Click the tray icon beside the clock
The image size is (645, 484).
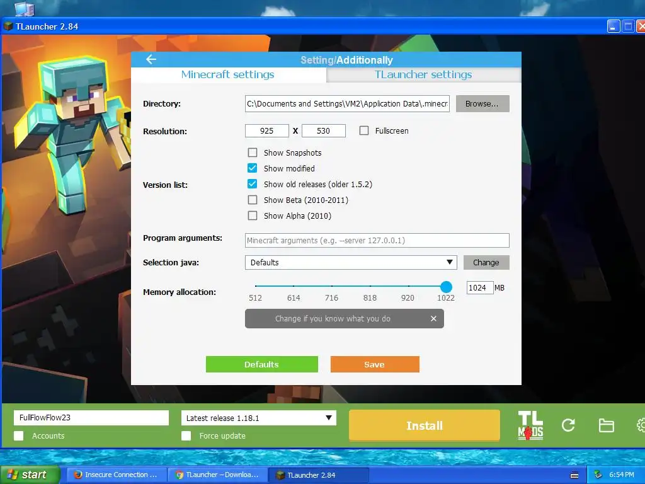pyautogui.click(x=598, y=475)
